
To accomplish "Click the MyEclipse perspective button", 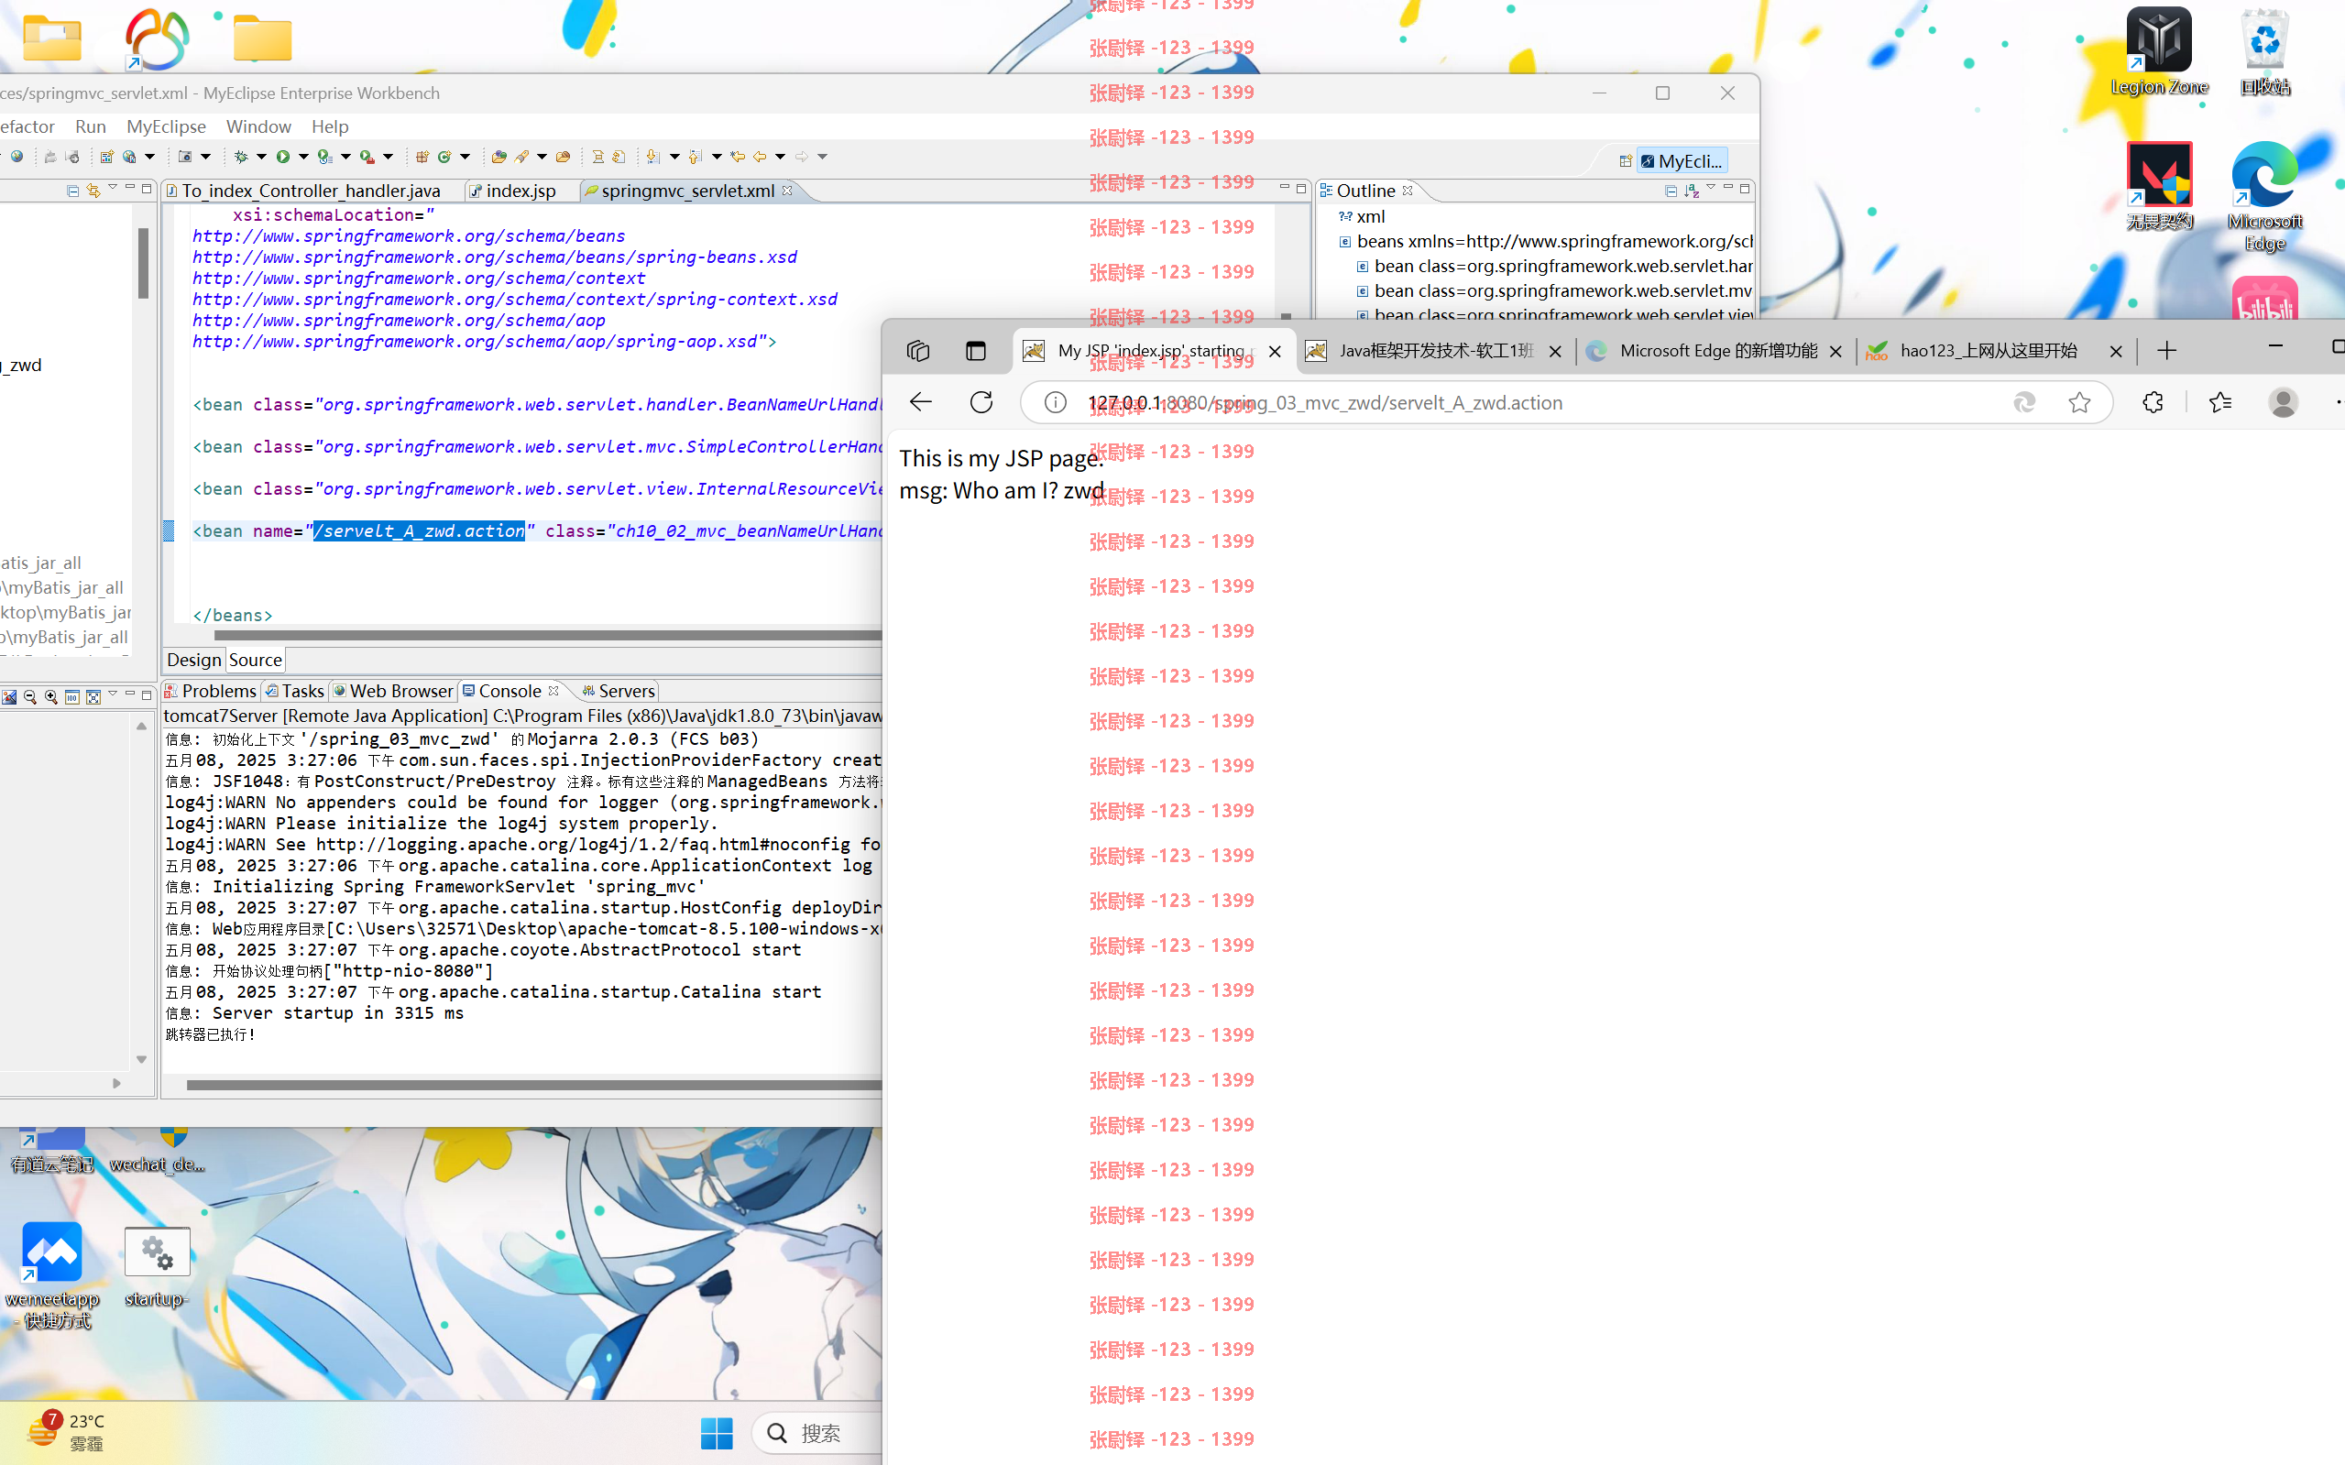I will (1682, 161).
